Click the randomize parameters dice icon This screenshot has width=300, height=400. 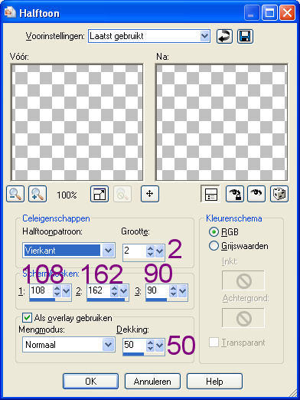click(x=279, y=194)
